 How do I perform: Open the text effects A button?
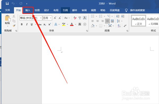pyautogui.click(x=56, y=24)
